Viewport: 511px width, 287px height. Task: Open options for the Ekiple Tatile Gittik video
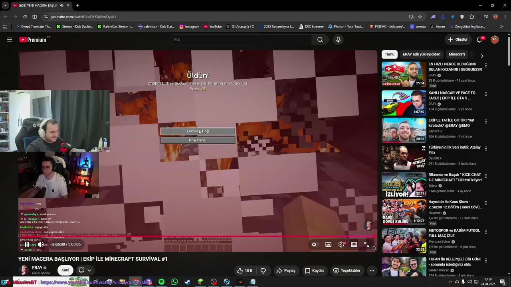pyautogui.click(x=486, y=122)
